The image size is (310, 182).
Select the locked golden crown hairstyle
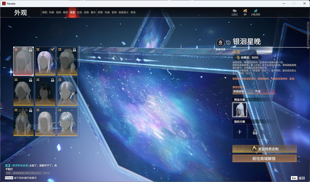point(24,122)
